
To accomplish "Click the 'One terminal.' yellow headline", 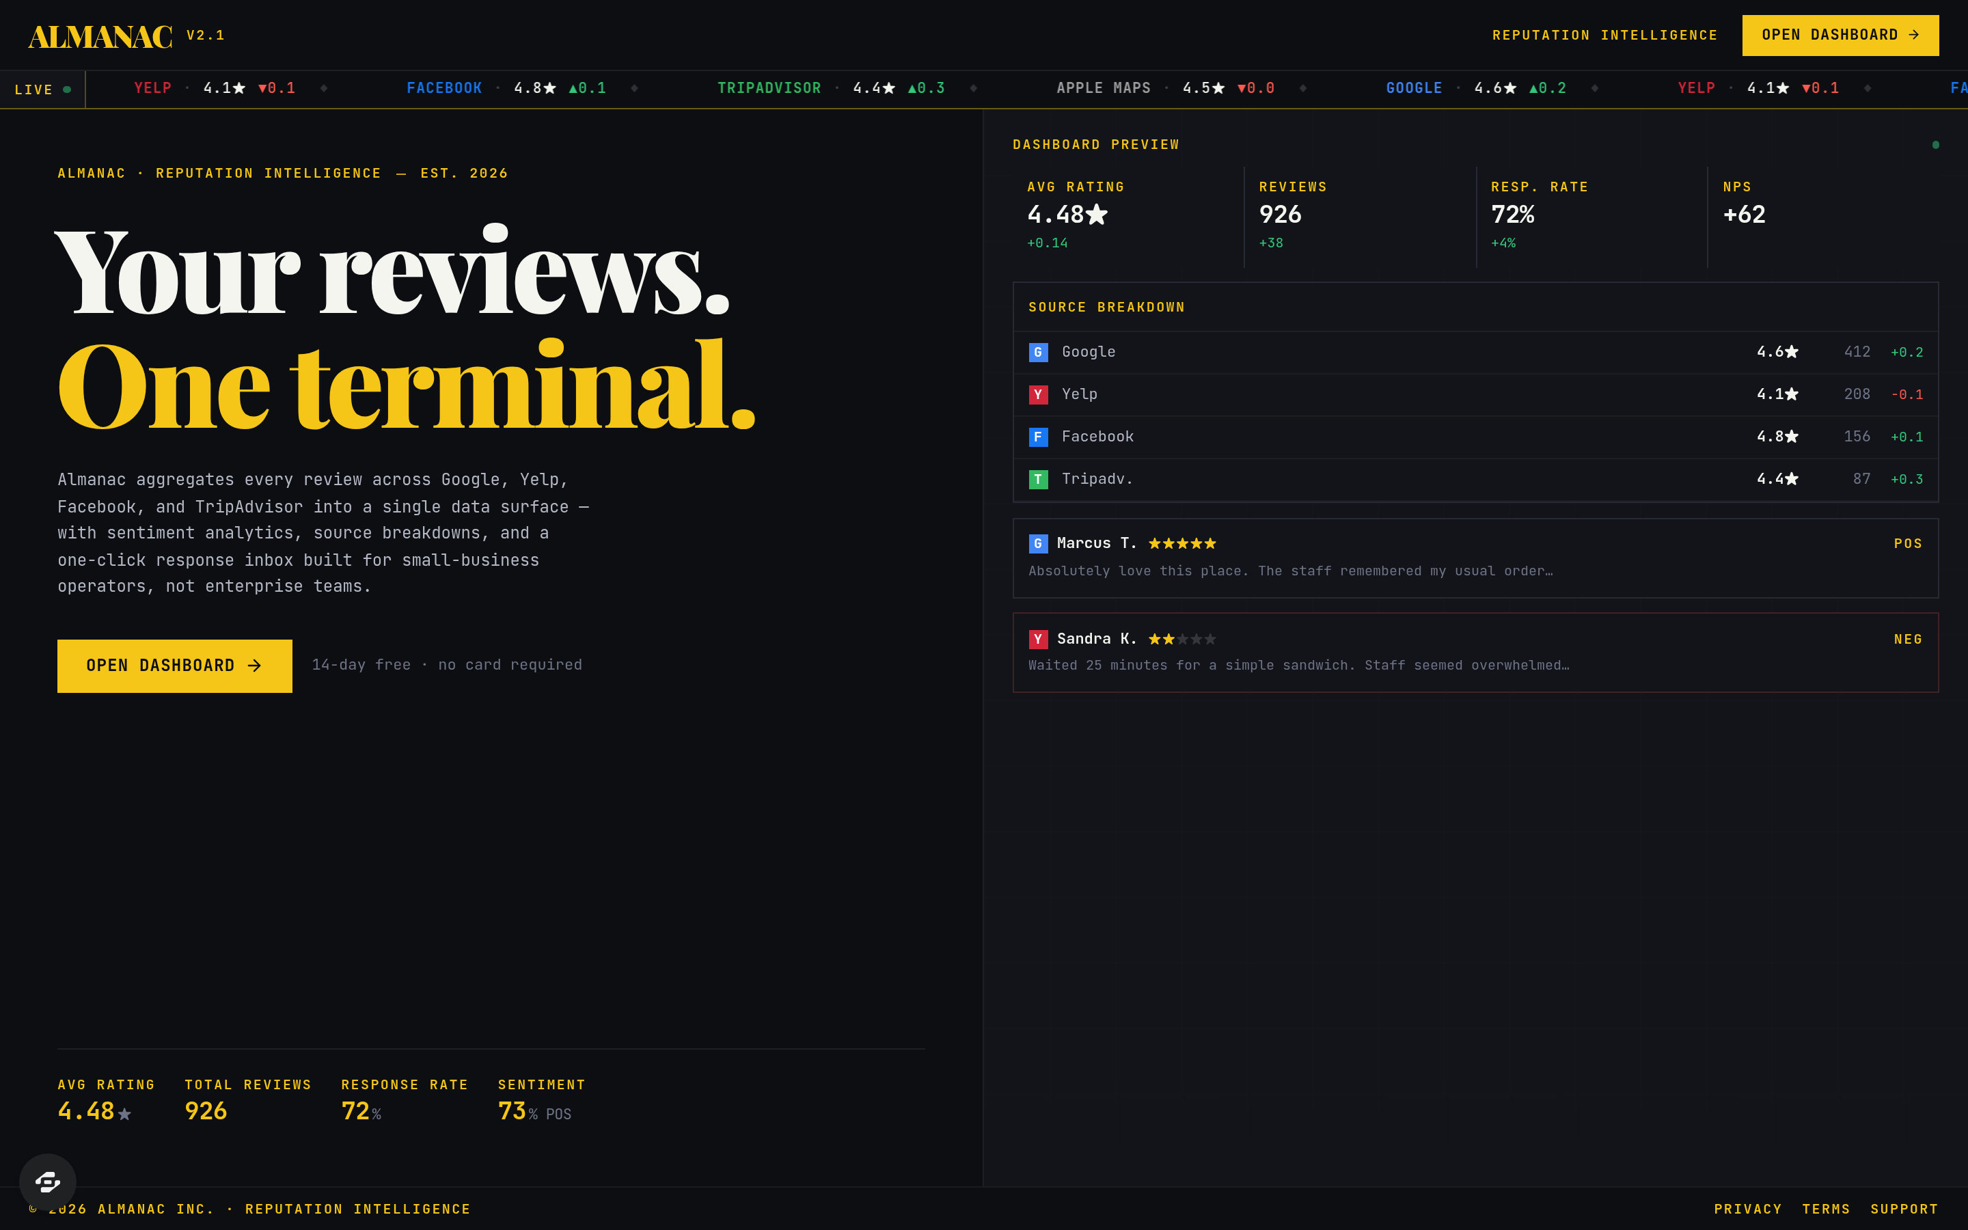I will click(407, 385).
